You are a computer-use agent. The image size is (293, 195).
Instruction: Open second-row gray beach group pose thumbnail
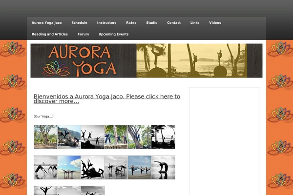point(116,167)
